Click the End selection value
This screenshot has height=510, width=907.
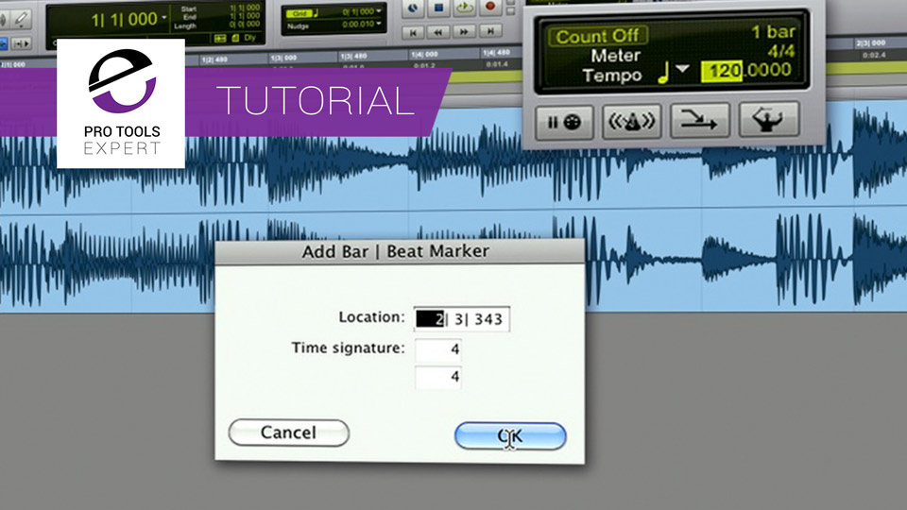pos(245,16)
